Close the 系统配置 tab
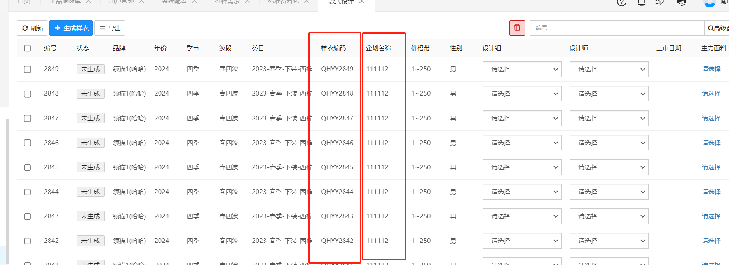Viewport: 729px width, 265px height. coord(194,2)
